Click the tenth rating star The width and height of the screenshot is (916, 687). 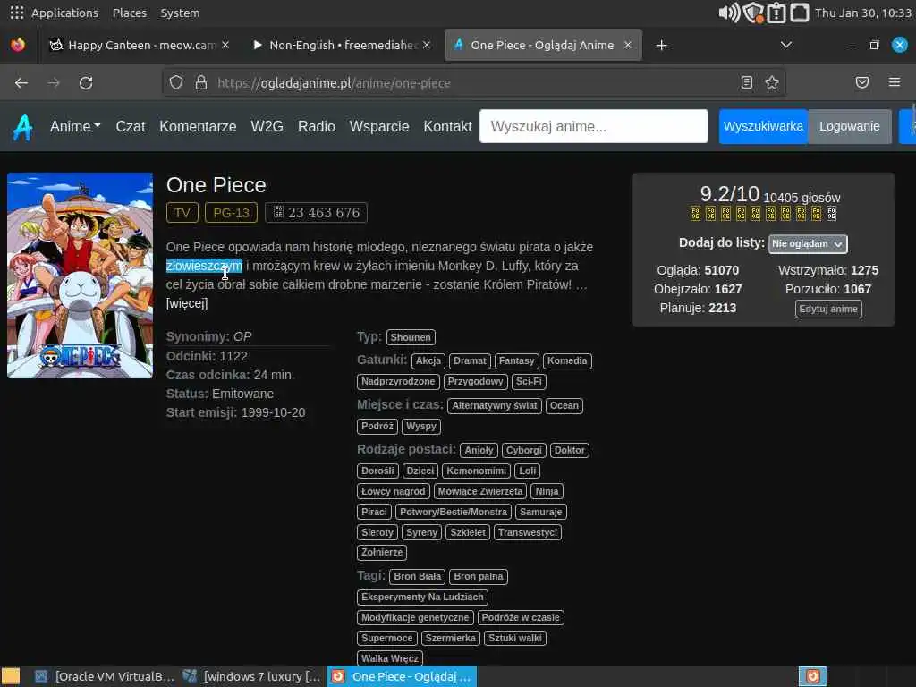(x=831, y=213)
